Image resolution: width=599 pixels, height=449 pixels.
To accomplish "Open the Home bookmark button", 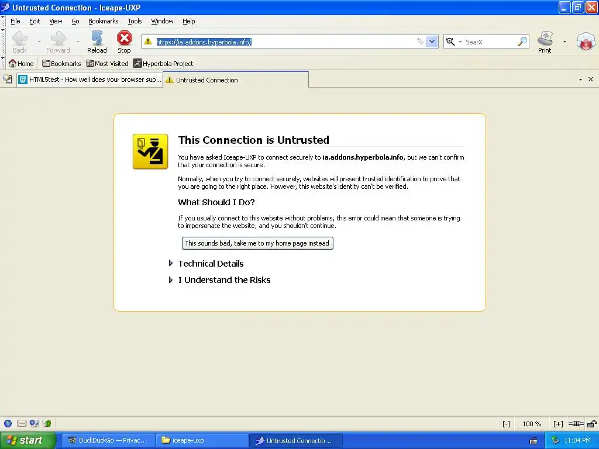I will 22,63.
